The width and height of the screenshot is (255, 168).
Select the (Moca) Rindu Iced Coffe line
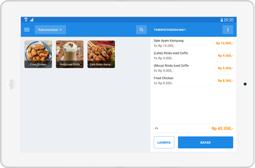[193, 68]
